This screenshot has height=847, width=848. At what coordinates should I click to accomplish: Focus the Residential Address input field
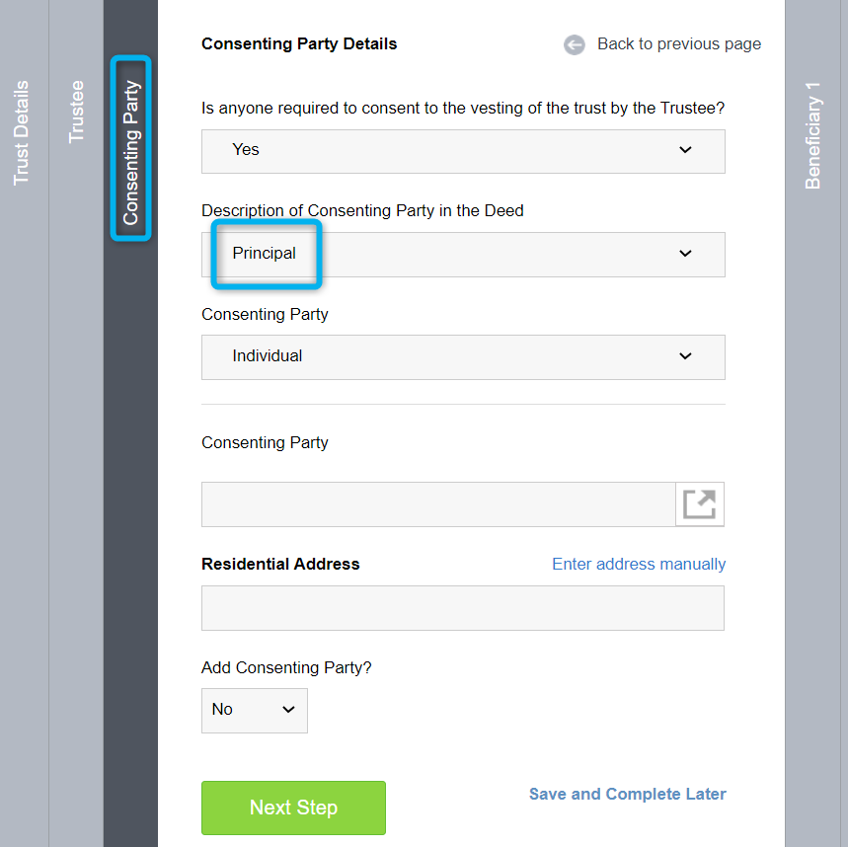(463, 608)
